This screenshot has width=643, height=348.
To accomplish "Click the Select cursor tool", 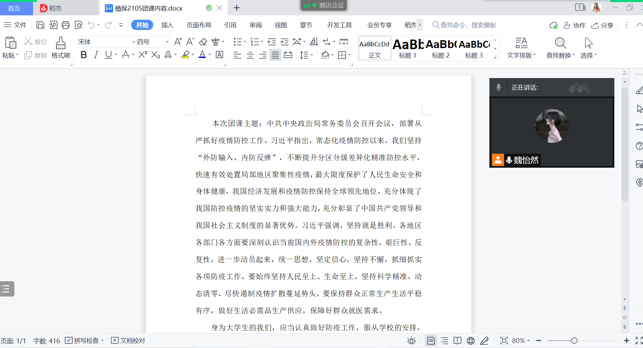I will (588, 43).
